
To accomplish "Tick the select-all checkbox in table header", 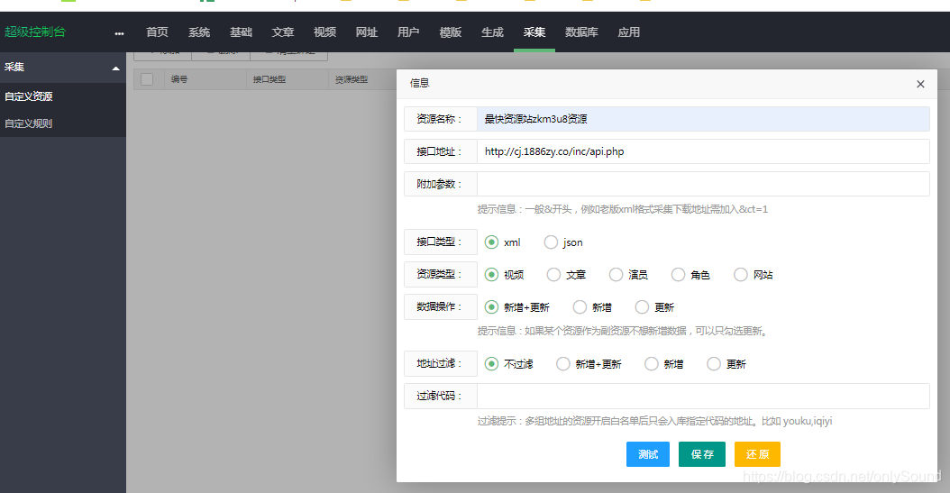I will tap(147, 79).
